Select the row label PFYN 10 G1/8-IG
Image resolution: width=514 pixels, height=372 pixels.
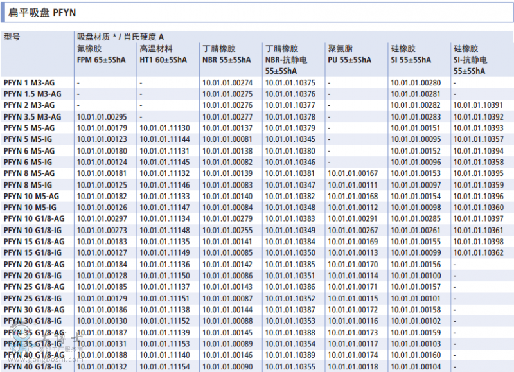point(33,230)
